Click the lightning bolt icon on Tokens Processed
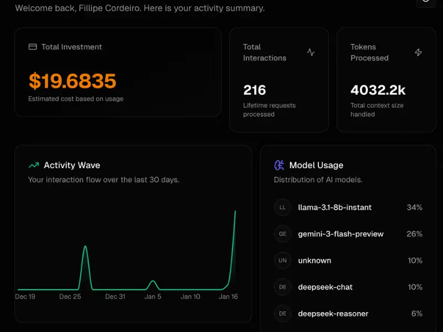 [x=419, y=52]
